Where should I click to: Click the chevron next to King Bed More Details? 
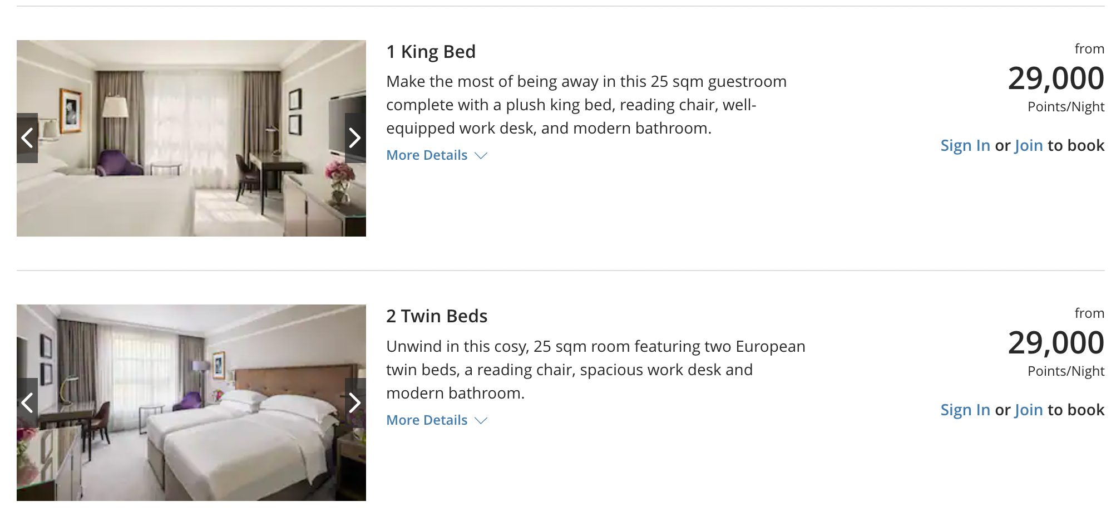(481, 156)
